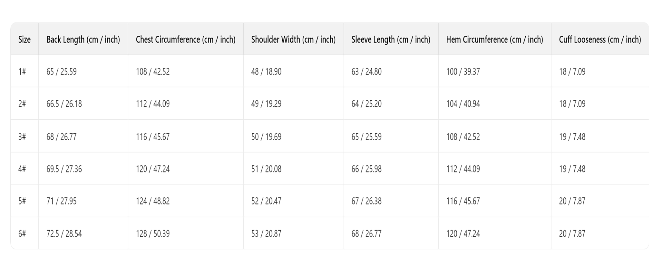662x258 pixels.
Task: Select the 3# size row label
Action: point(22,137)
